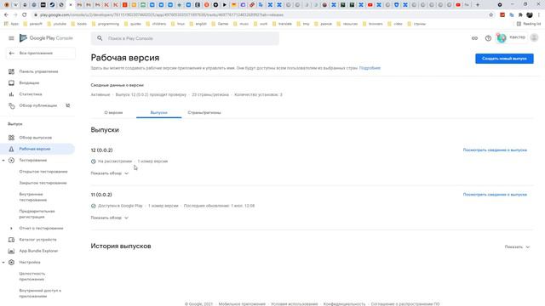Open the Google profile picture menu
This screenshot has width=545, height=306.
click(x=534, y=37)
